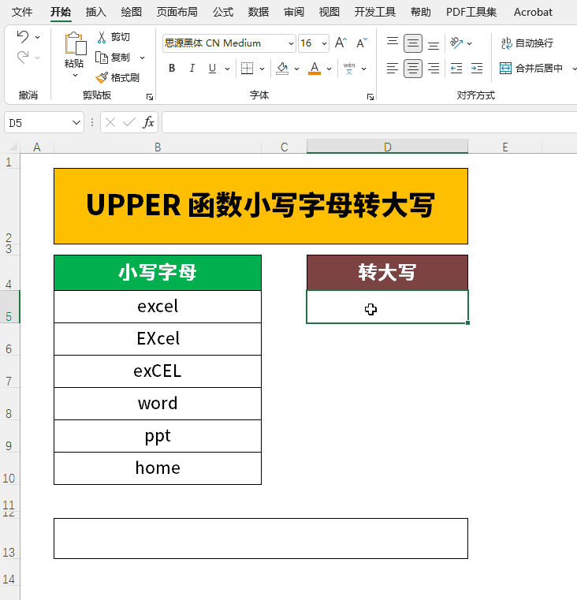Switch to the 插入 (Insert) tab

95,13
